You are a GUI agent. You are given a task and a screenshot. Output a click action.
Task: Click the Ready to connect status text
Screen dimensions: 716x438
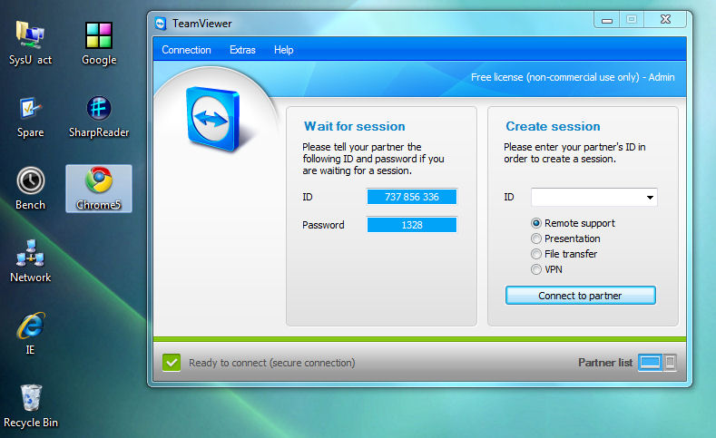tap(271, 363)
